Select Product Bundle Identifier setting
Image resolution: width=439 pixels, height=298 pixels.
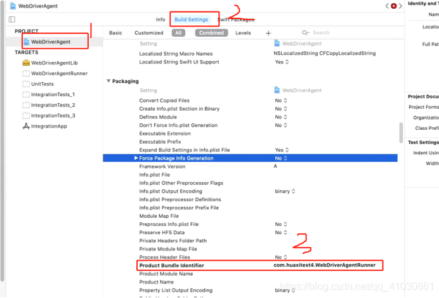pos(172,266)
